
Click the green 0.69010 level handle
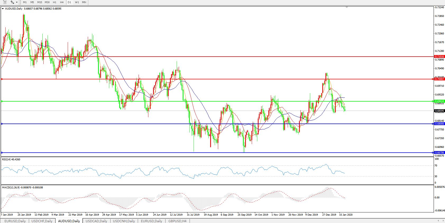(433, 101)
